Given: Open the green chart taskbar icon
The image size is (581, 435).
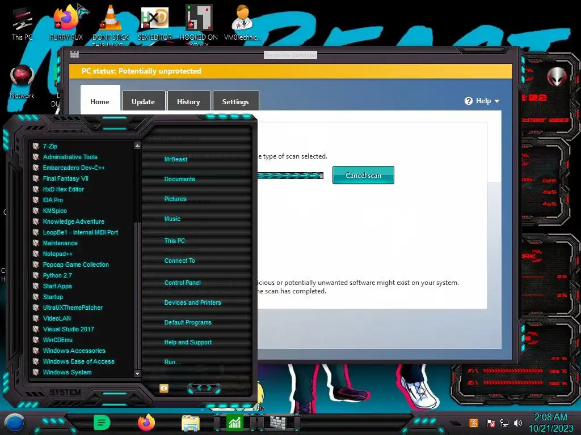Looking at the screenshot, I should coord(234,423).
